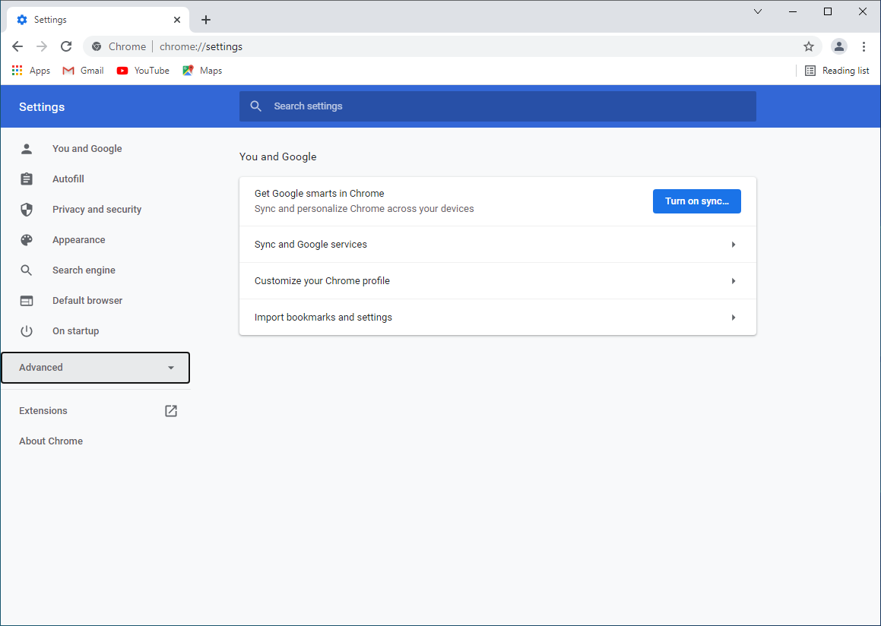Open the Chrome three-dot menu
The width and height of the screenshot is (881, 626).
point(864,46)
